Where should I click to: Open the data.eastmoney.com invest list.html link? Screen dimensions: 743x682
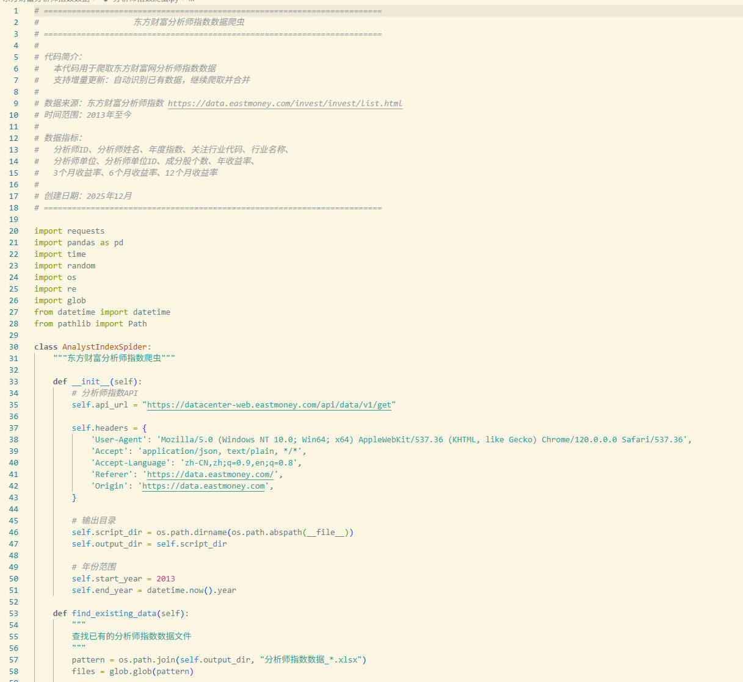tap(285, 103)
